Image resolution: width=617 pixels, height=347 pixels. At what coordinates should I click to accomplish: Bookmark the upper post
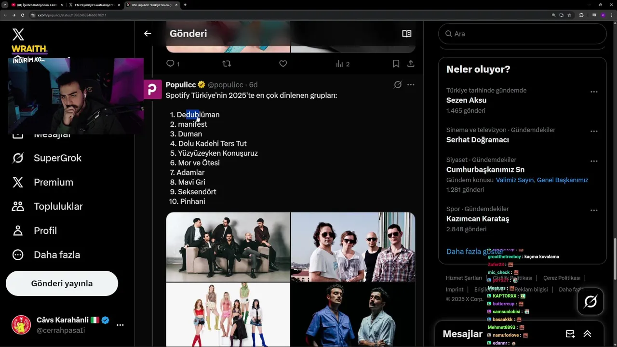click(x=396, y=64)
